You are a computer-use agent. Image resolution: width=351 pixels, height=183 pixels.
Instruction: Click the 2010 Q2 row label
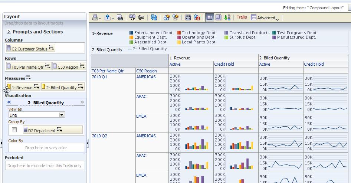click(99, 136)
